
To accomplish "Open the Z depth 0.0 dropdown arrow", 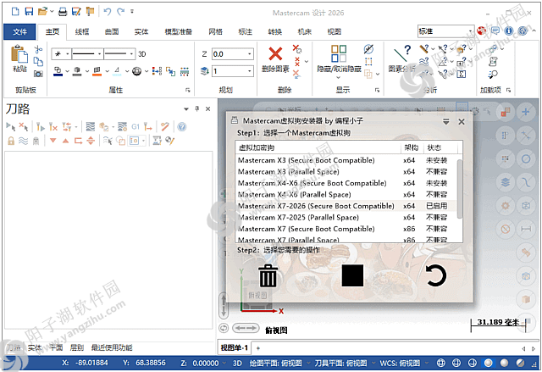I will click(x=249, y=54).
